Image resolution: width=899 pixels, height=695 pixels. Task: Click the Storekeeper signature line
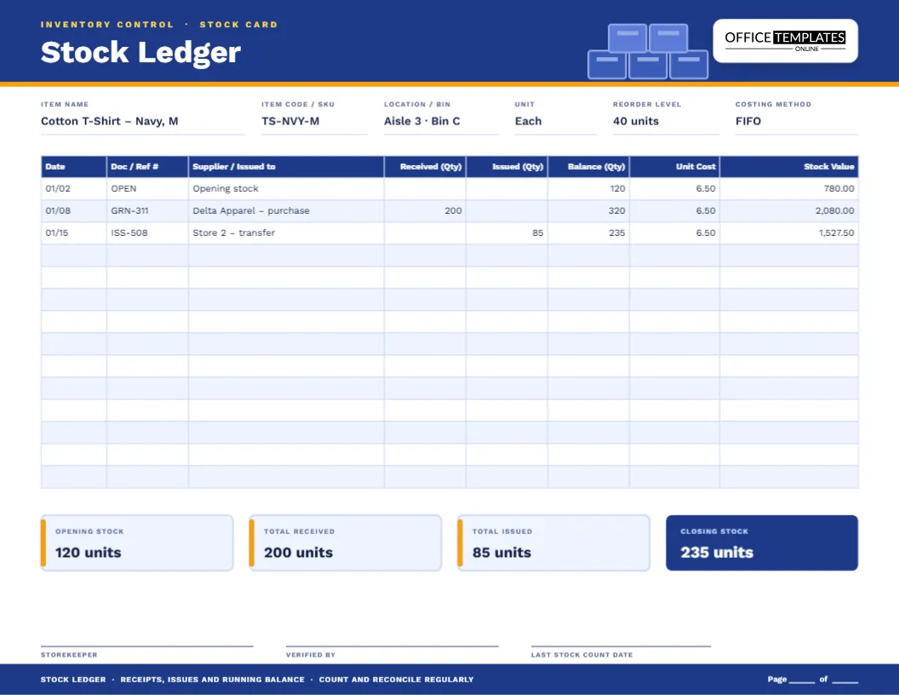coord(146,646)
